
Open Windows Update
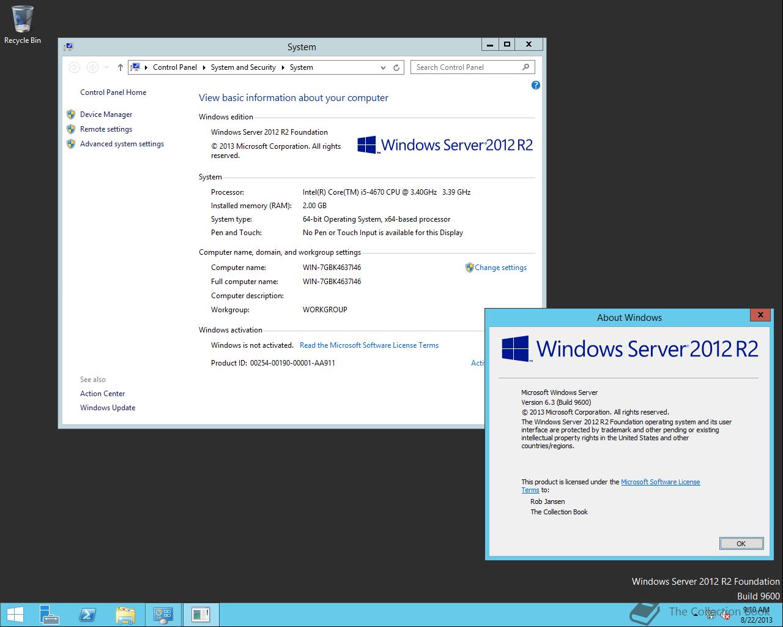[108, 408]
